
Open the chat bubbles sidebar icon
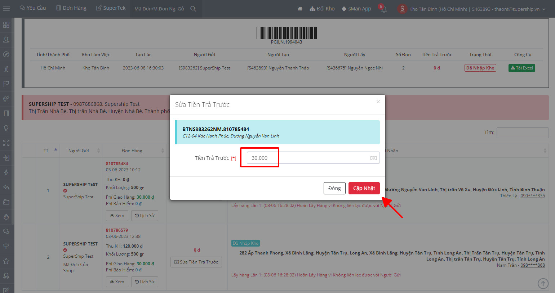6,231
